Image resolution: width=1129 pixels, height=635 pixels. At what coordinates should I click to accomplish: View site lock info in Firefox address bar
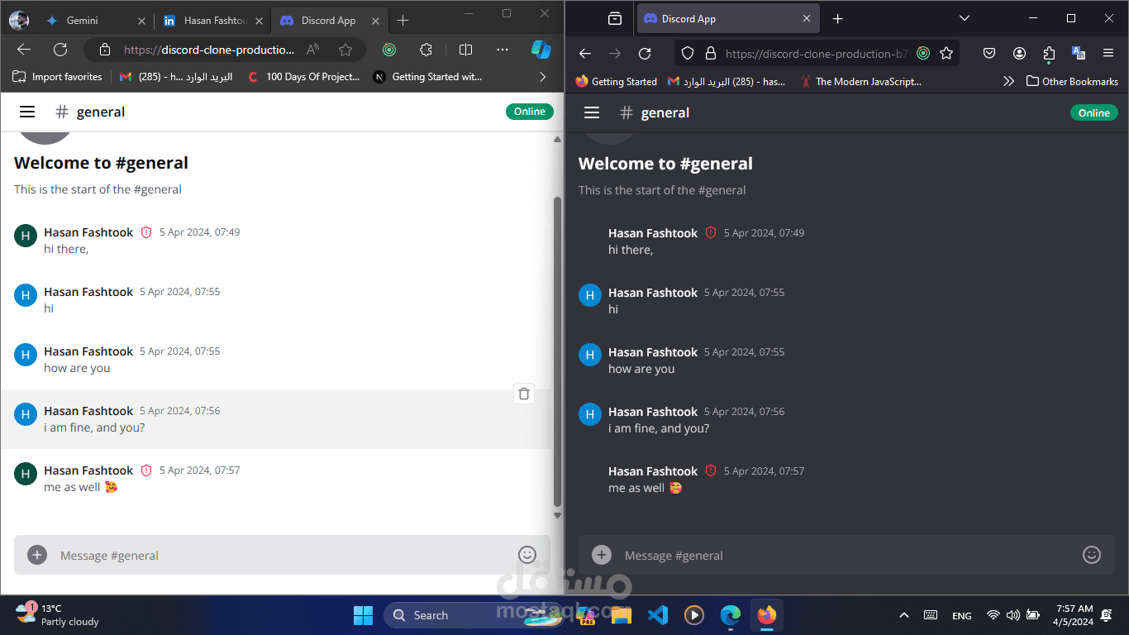pyautogui.click(x=710, y=54)
